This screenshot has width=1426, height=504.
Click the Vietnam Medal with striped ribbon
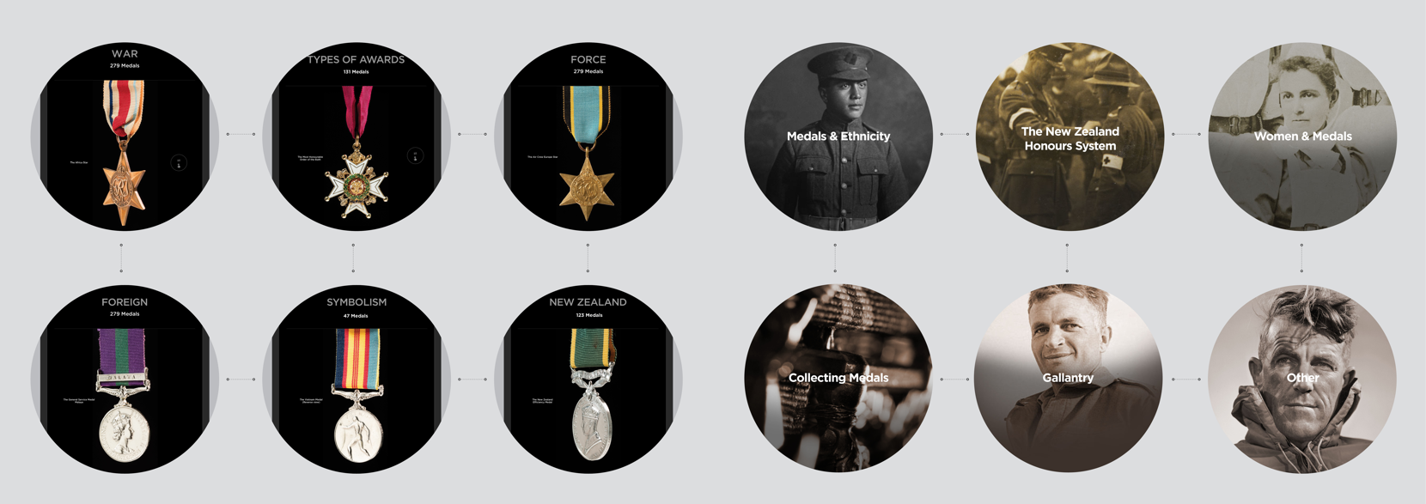click(356, 396)
